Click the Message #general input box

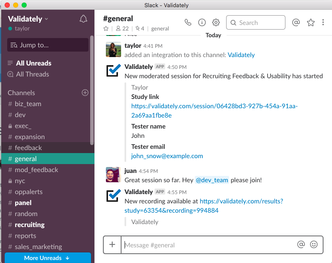(x=208, y=245)
